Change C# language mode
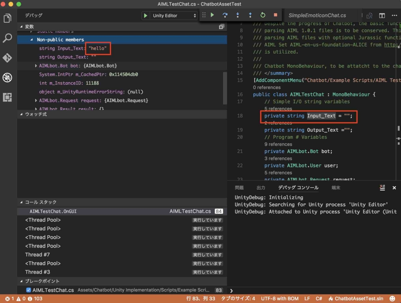This screenshot has height=303, width=401. pyautogui.click(x=319, y=299)
